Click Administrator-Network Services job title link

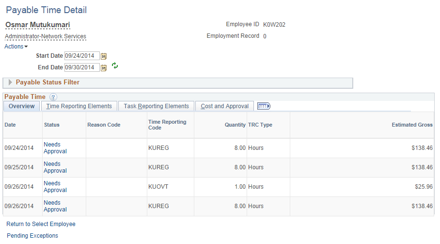(x=46, y=36)
